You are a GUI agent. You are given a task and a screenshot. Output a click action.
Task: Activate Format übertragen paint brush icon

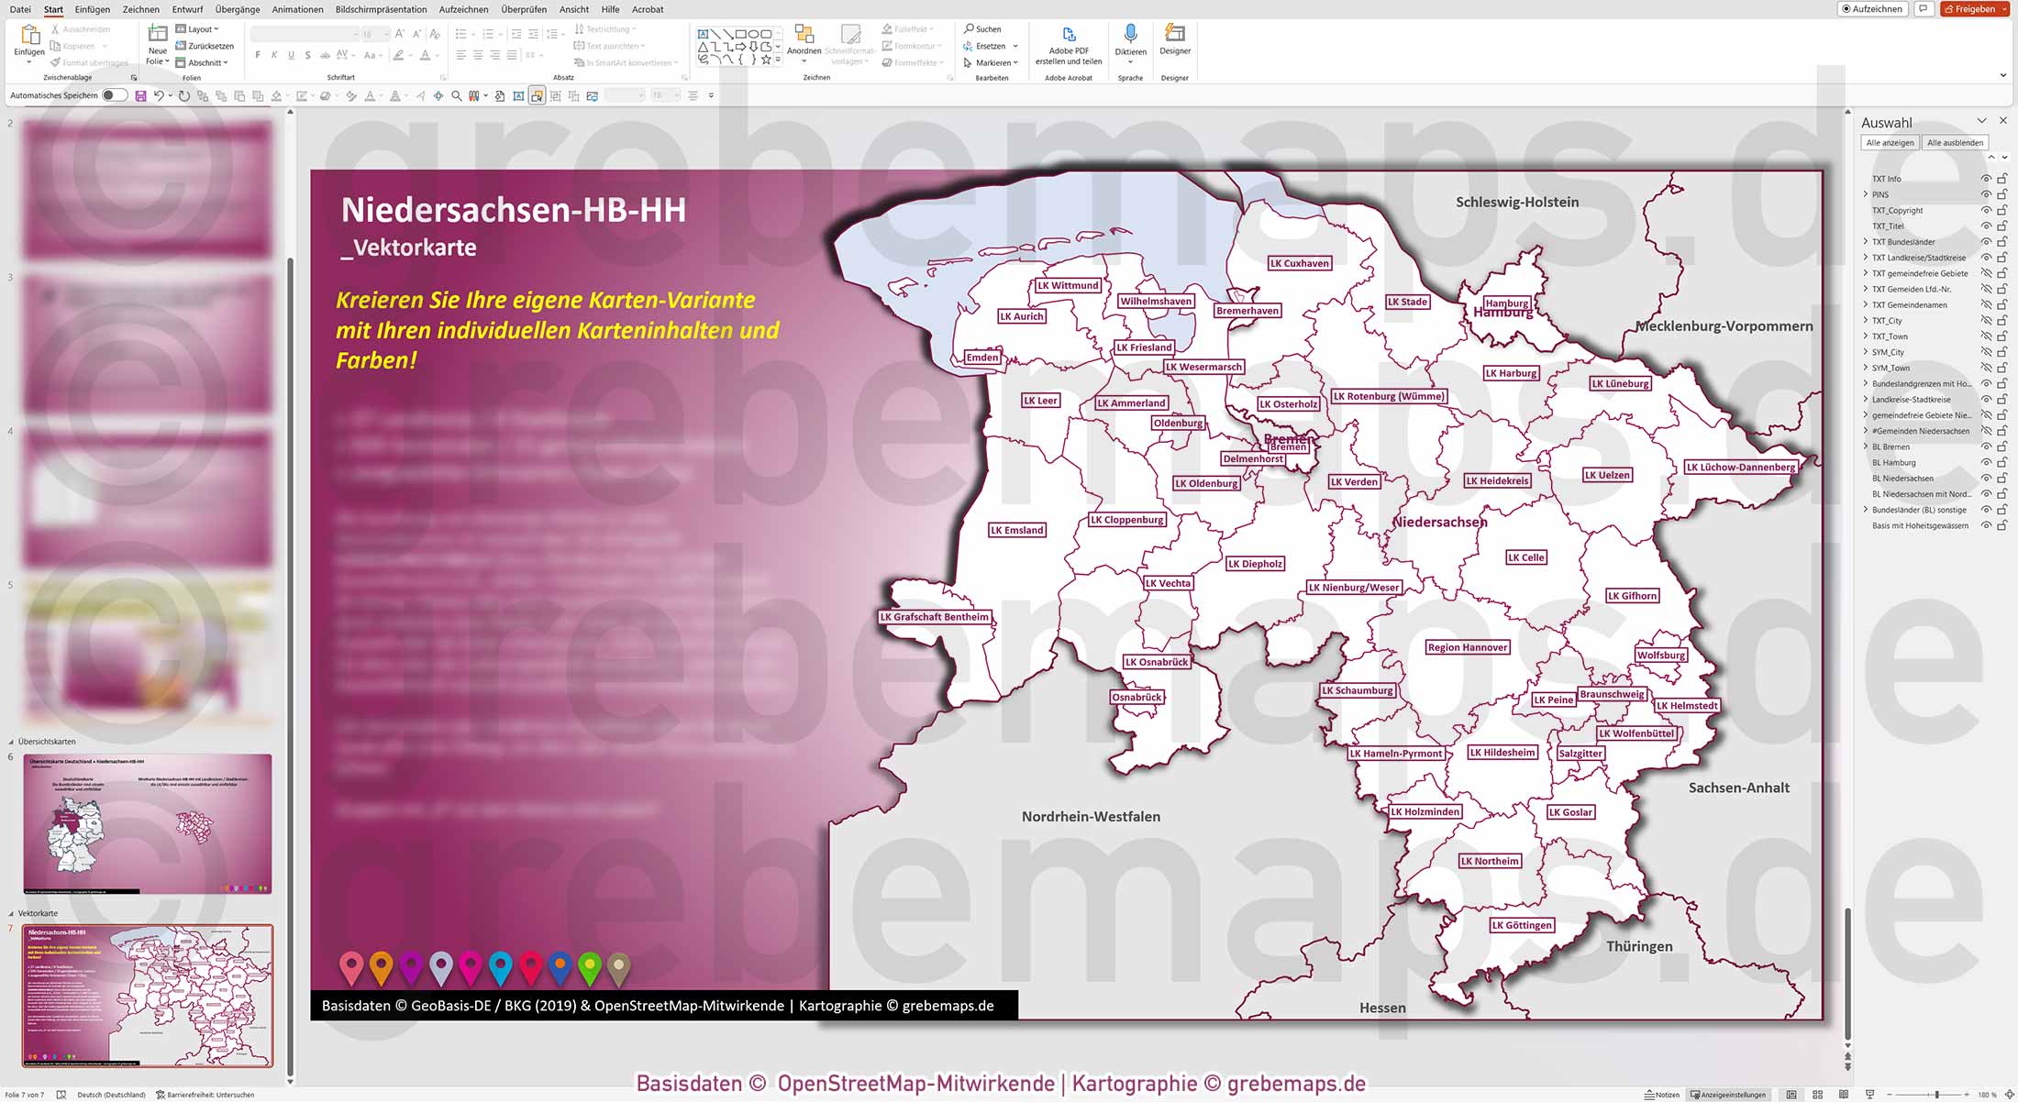pos(57,62)
